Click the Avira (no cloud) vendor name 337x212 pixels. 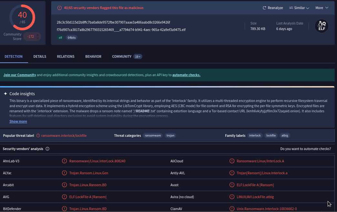[x=182, y=197]
